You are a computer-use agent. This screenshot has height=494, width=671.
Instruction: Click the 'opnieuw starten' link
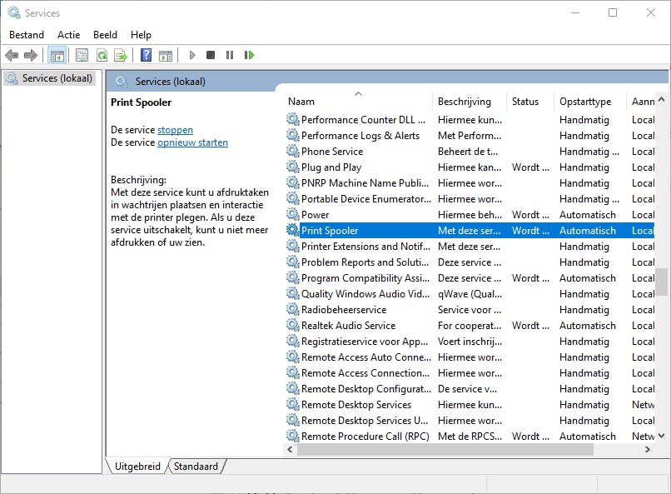[192, 142]
